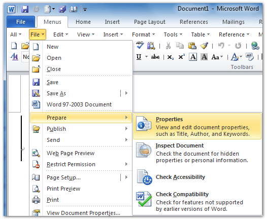Screen dimensions: 267x220
Task: Toggle Subscript formatting
Action: [170, 57]
